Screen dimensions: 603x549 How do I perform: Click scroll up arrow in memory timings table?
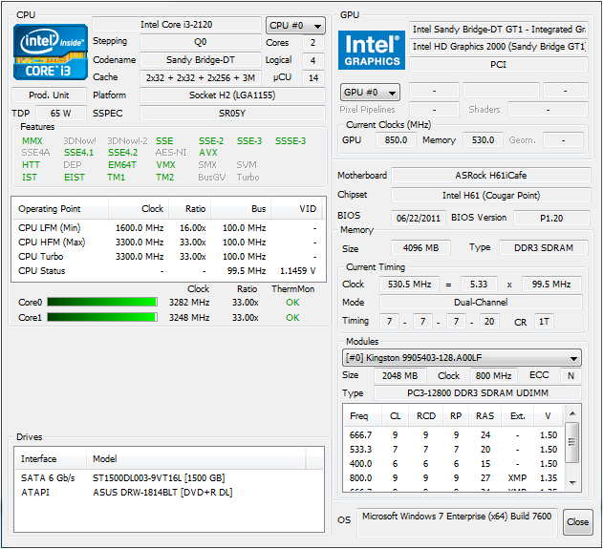572,413
